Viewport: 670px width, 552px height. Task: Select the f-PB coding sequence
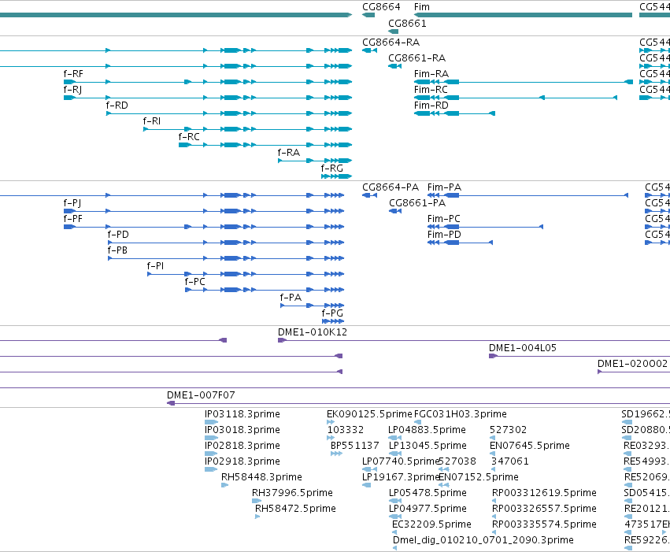click(x=226, y=258)
